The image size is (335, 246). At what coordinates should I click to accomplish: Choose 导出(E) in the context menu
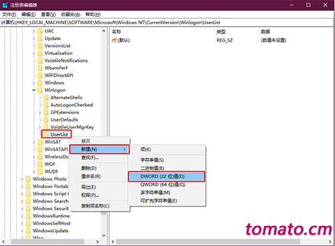coord(99,187)
